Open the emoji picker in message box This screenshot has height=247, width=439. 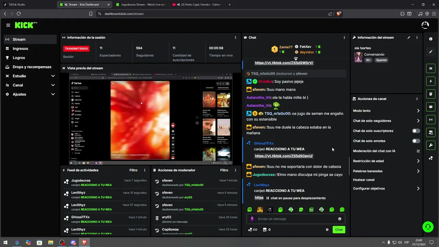[340, 219]
